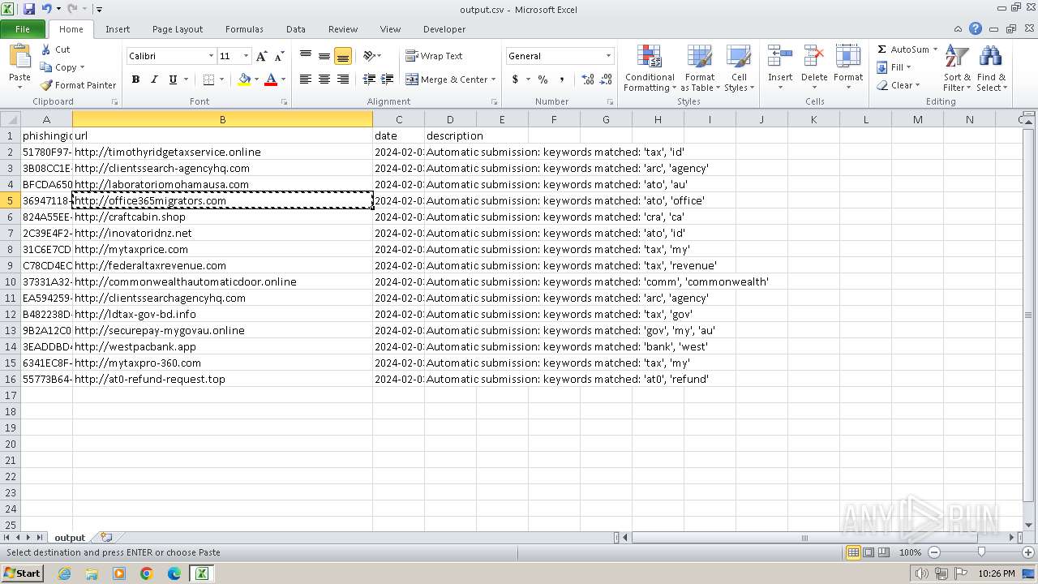
Task: Switch to the Insert tab
Action: (x=118, y=29)
